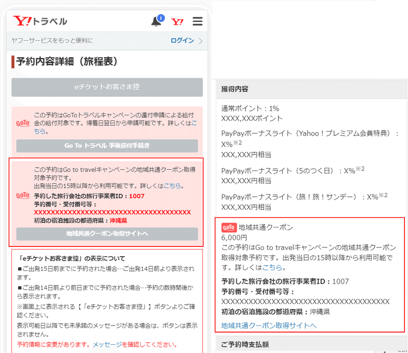Viewport: 408px width, 353px height.
Task: Click the GoTo icon beside refund notice
Action: click(23, 123)
